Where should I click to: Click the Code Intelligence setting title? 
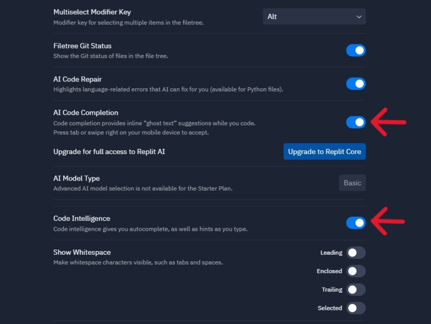(81, 218)
